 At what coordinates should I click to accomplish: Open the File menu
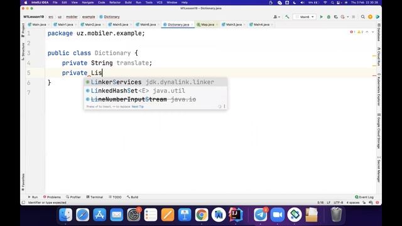[55, 3]
